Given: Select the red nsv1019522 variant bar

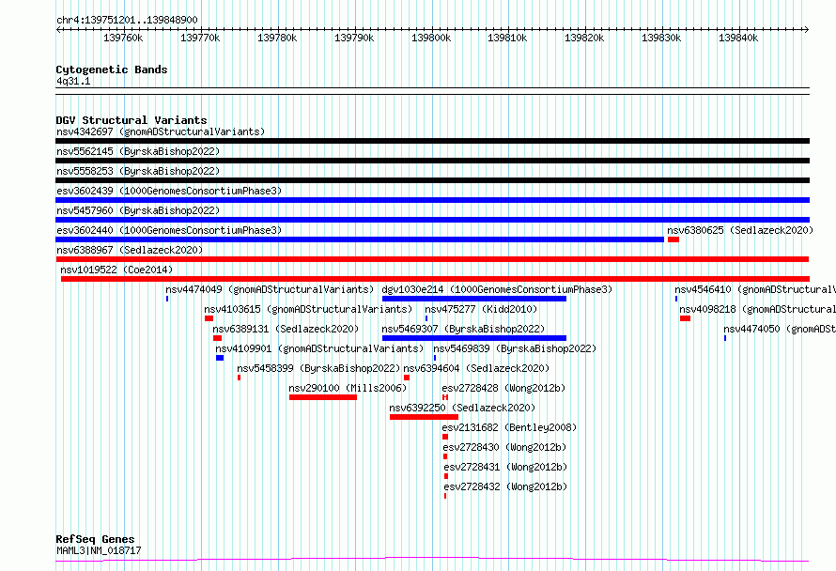Looking at the screenshot, I should (x=435, y=279).
